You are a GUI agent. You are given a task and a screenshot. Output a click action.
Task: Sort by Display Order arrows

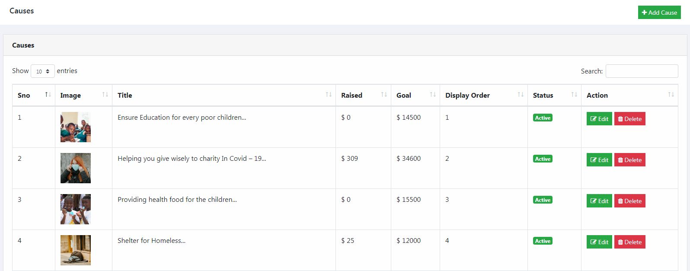(x=521, y=95)
